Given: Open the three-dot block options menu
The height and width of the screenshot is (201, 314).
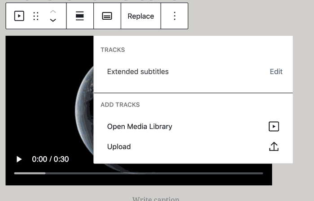Looking at the screenshot, I should point(174,16).
